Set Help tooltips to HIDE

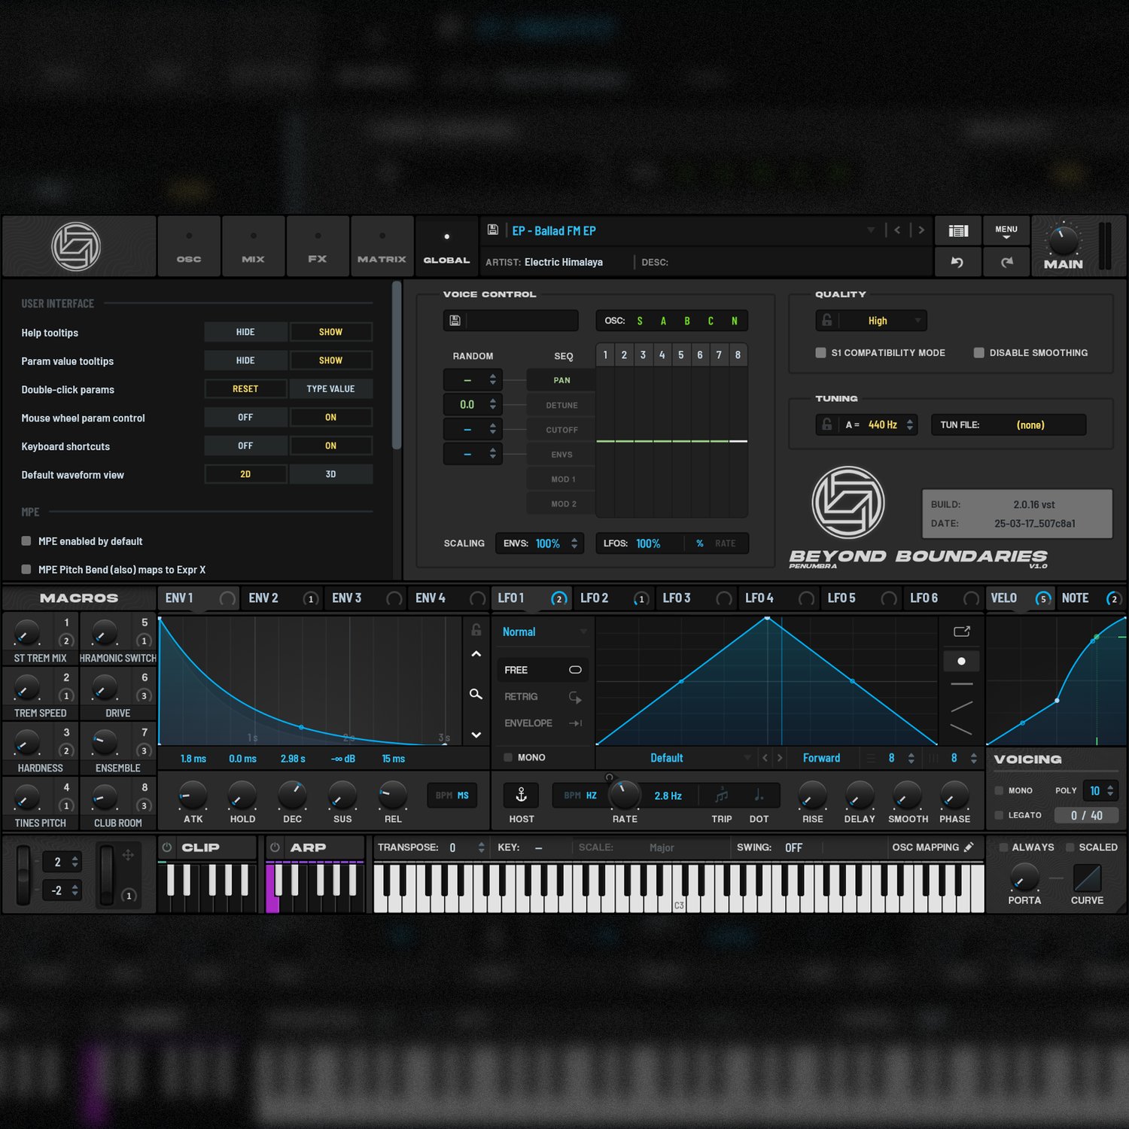point(245,332)
